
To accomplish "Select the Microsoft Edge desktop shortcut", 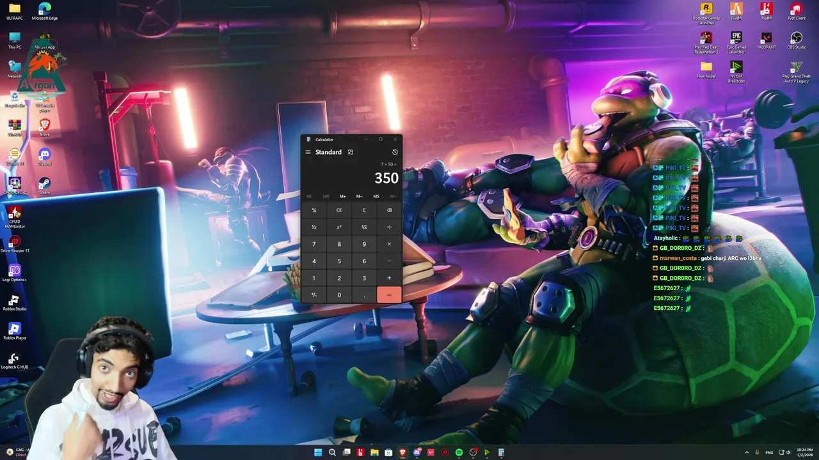I will pos(45,11).
